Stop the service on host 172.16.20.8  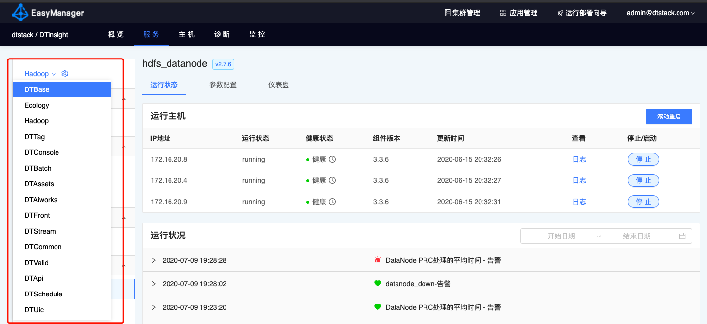643,159
